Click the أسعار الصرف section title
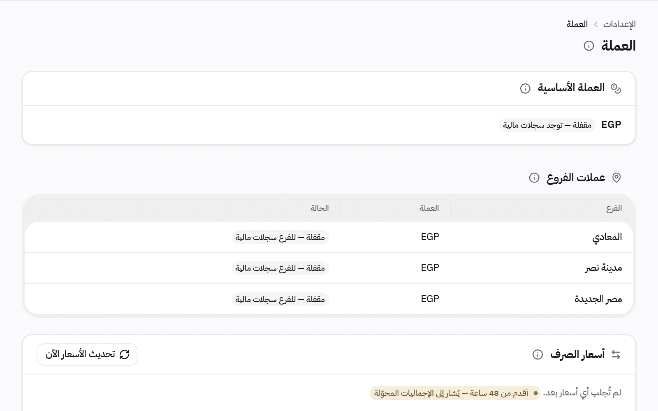Viewport: 658px width, 411px height. point(577,354)
